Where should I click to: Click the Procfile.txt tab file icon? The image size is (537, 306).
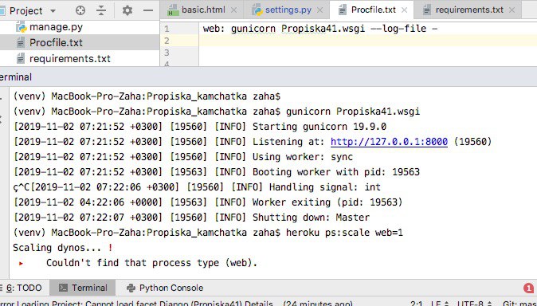coord(342,10)
